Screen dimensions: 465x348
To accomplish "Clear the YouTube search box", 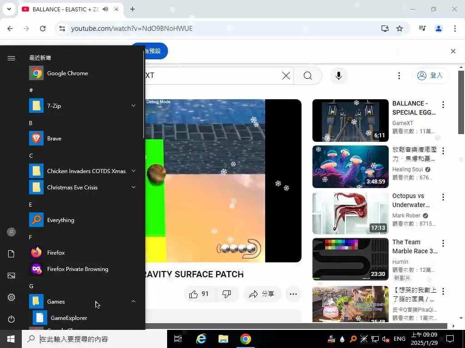I will 286,76.
